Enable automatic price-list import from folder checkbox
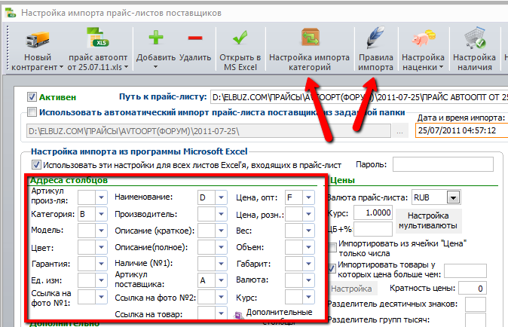Viewport: 508px width, 327px height. [x=32, y=112]
